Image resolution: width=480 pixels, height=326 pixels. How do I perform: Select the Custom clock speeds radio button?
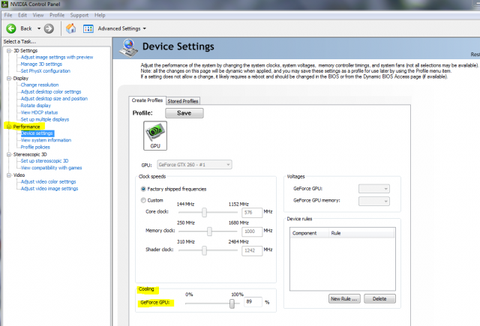click(x=143, y=200)
